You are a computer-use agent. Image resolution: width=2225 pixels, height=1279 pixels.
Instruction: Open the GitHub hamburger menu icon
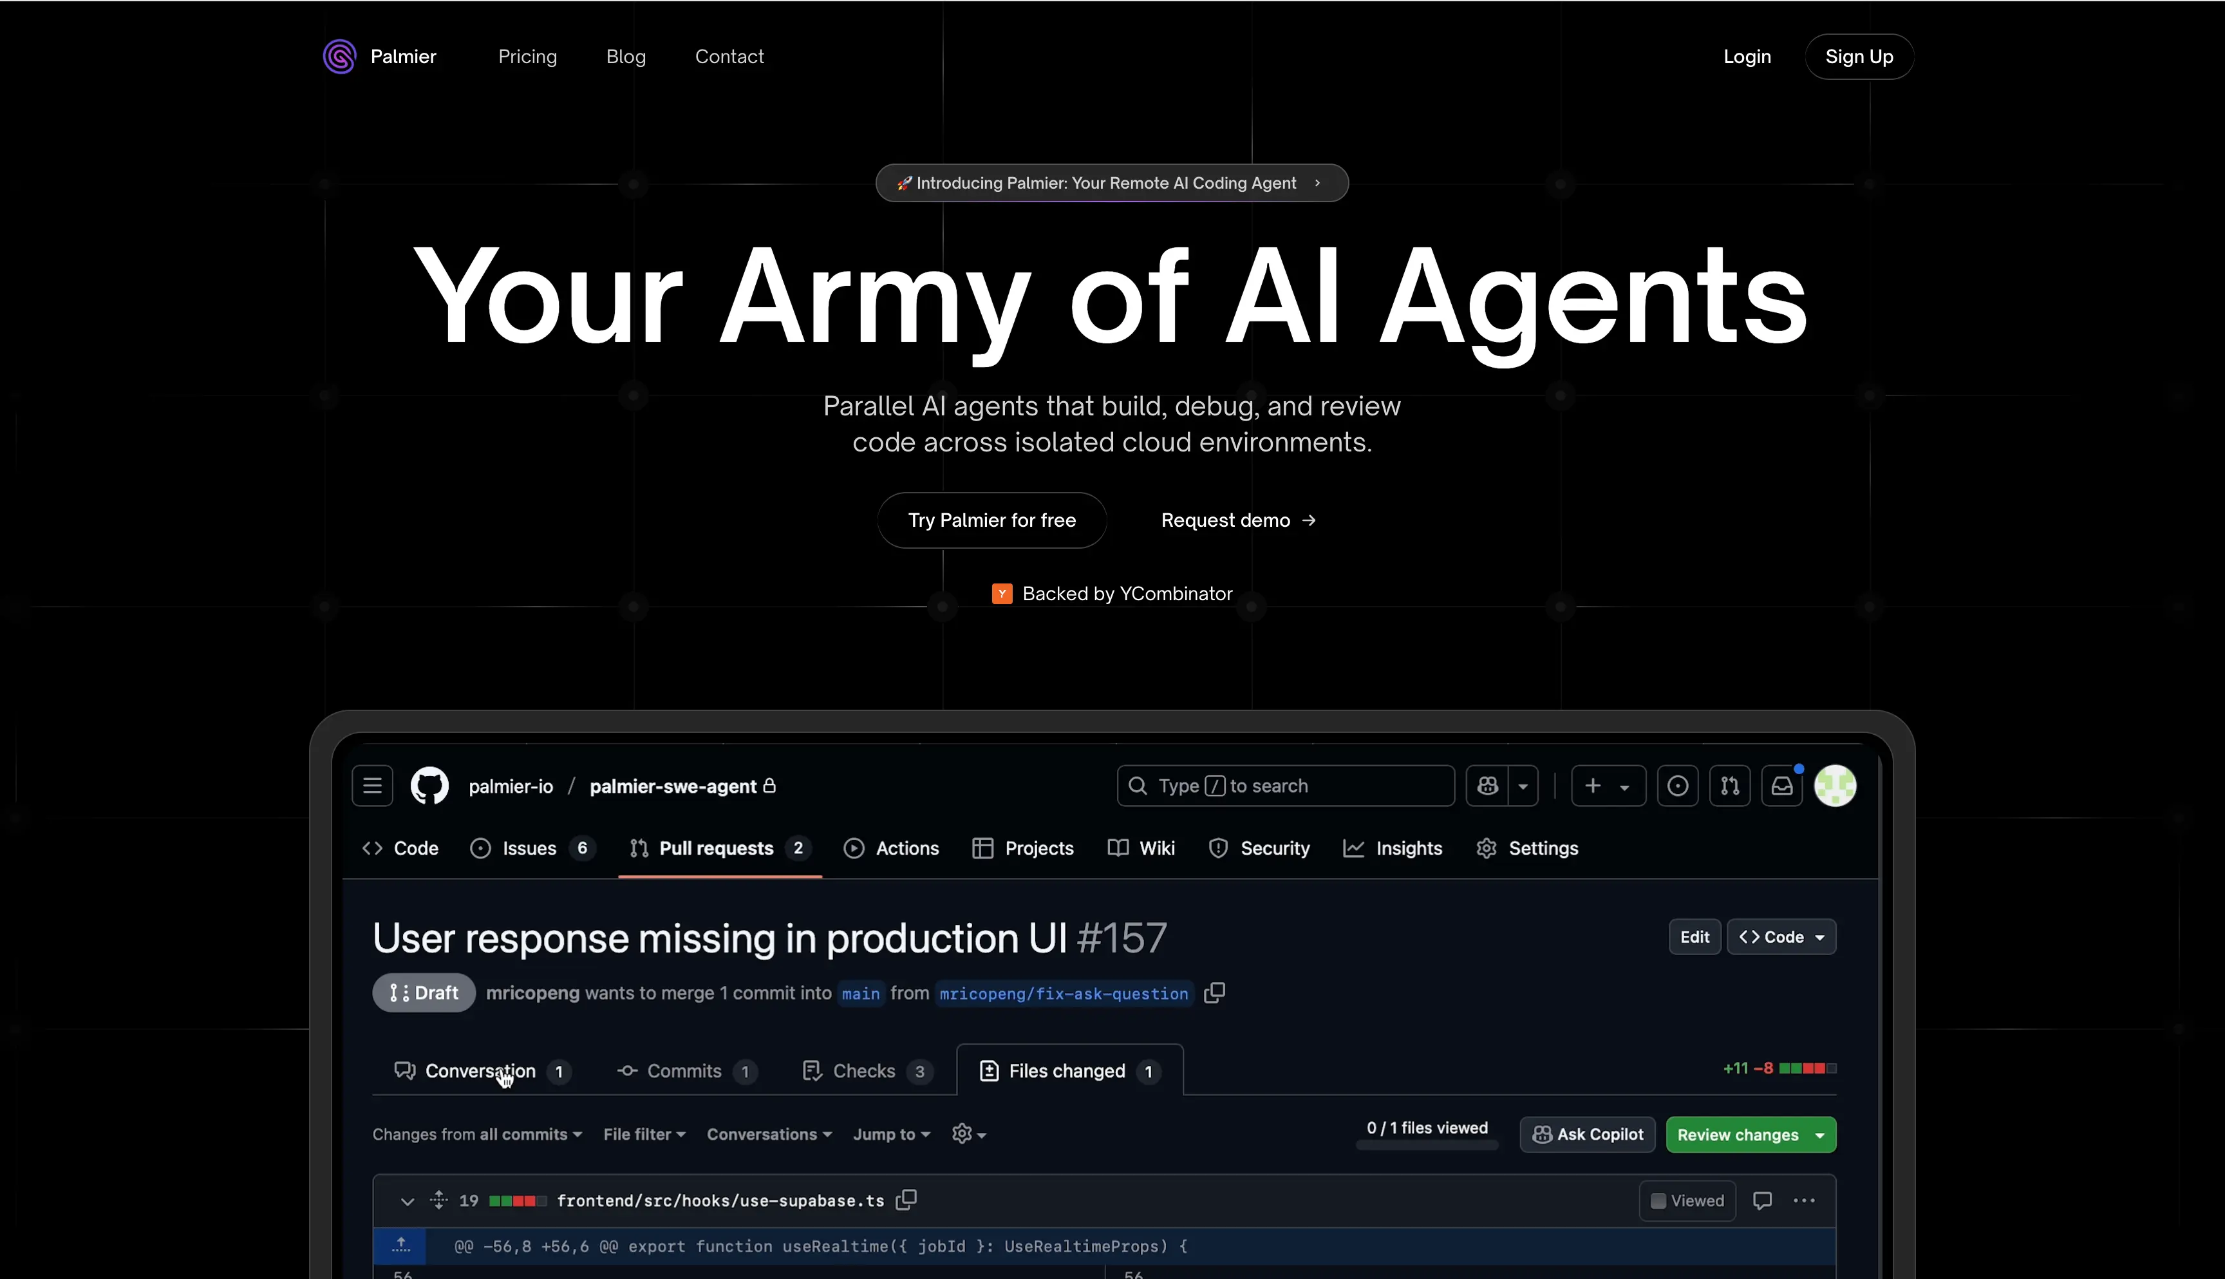click(372, 785)
